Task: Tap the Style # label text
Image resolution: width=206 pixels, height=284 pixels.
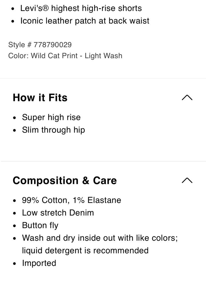Action: [20, 45]
